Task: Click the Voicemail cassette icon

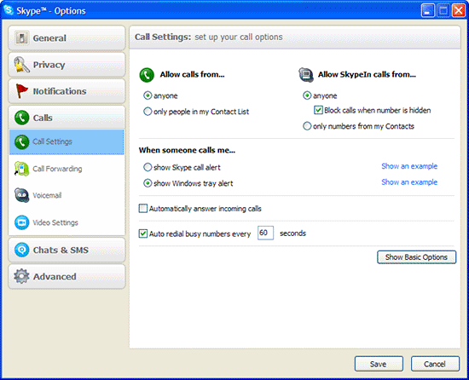Action: (21, 195)
